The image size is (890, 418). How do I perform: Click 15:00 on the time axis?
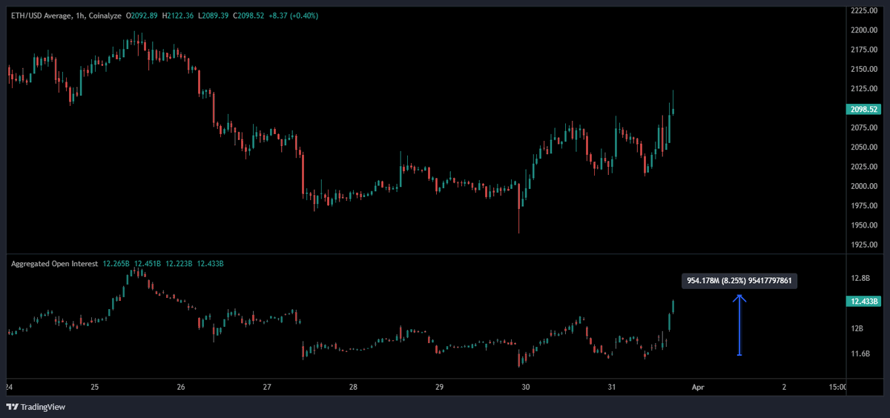[837, 387]
